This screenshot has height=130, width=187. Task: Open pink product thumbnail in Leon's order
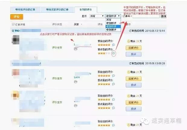pos(16,72)
